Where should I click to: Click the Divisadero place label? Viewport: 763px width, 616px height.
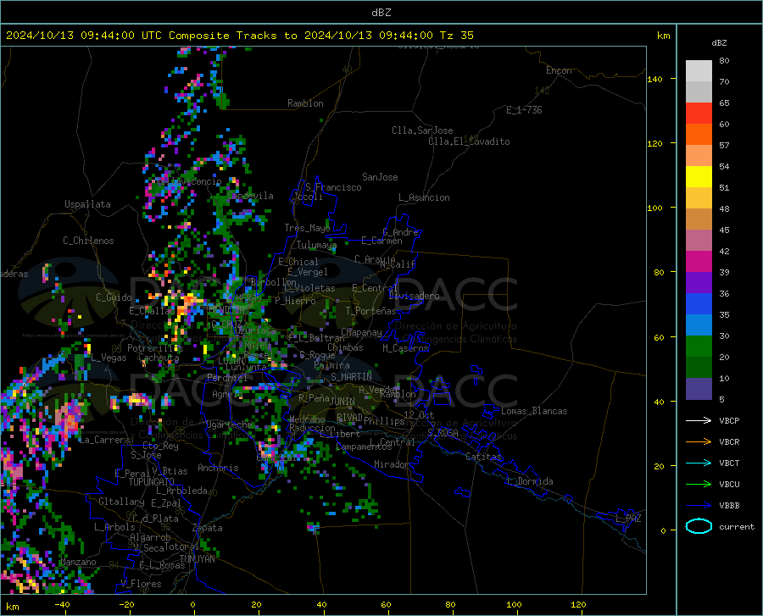[414, 296]
